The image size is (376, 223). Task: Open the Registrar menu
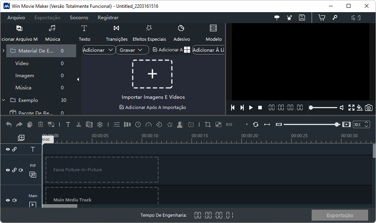(108, 18)
